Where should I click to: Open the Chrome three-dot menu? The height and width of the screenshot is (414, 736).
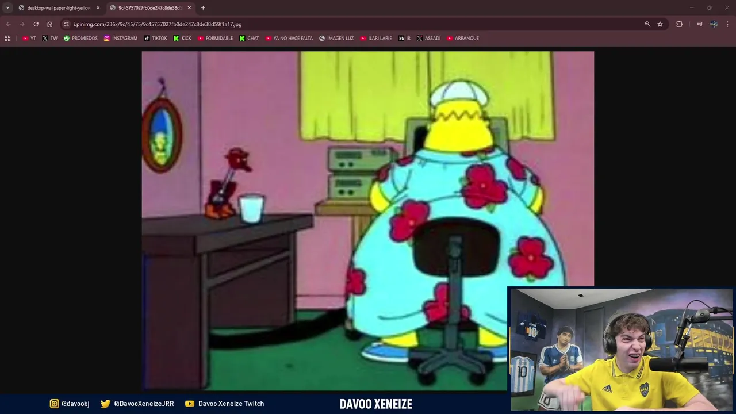[728, 24]
